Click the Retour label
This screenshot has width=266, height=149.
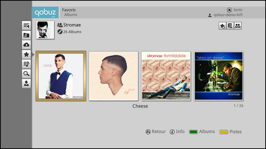pyautogui.click(x=159, y=131)
